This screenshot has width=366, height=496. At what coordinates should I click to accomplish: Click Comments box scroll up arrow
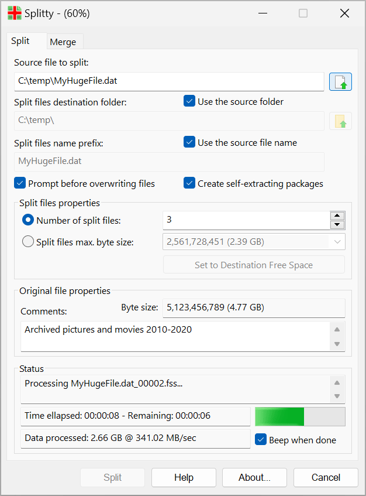[x=337, y=330]
